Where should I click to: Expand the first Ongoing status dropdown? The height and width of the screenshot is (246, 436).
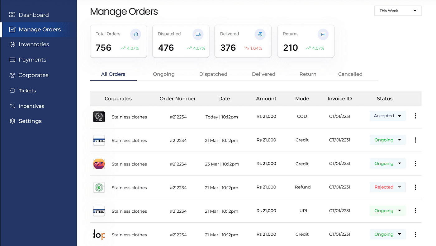coord(387,140)
